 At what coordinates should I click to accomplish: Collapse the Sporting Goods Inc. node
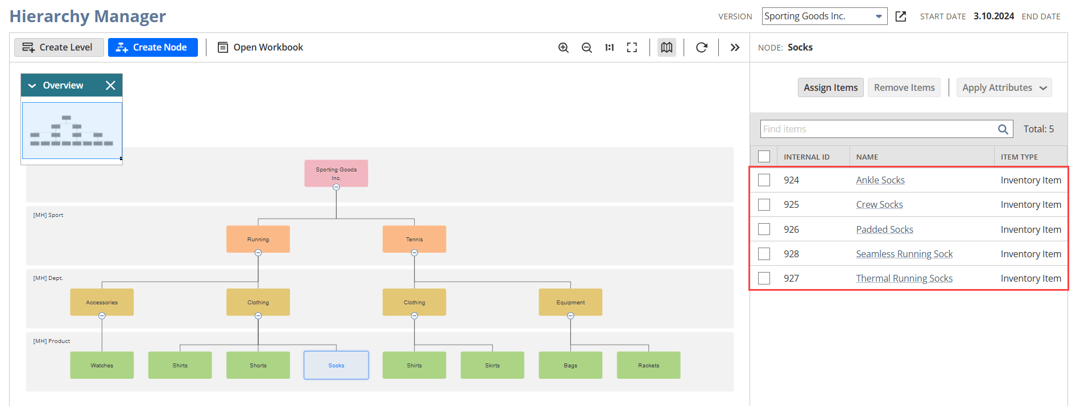pos(336,187)
